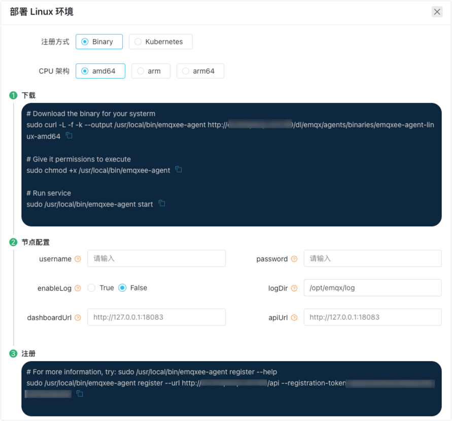Click help icon beside dashboardUrl
Image resolution: width=452 pixels, height=421 pixels.
(x=78, y=318)
